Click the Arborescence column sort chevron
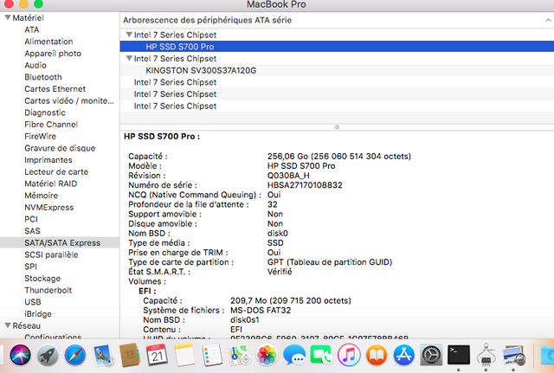554x373 pixels. pyautogui.click(x=548, y=20)
